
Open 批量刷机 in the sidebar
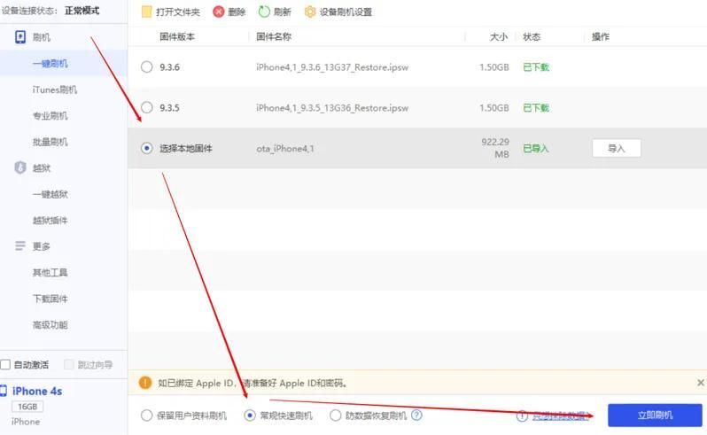pos(50,142)
